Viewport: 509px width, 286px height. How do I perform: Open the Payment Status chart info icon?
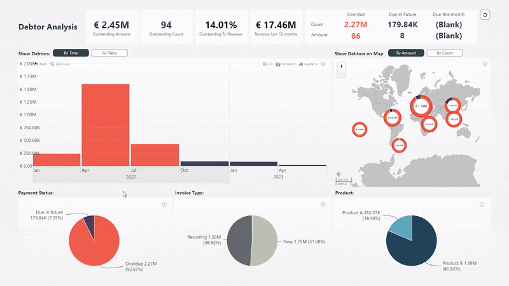[164, 204]
